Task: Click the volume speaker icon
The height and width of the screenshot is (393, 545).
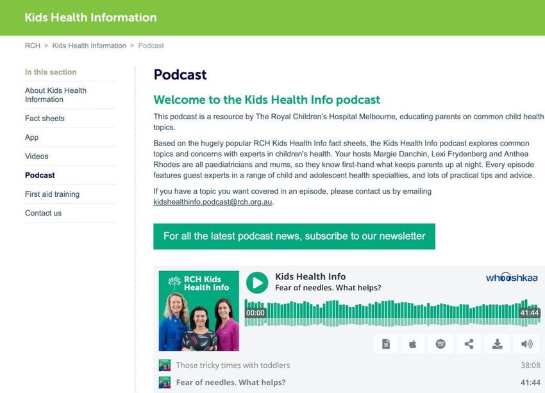Action: (x=527, y=344)
